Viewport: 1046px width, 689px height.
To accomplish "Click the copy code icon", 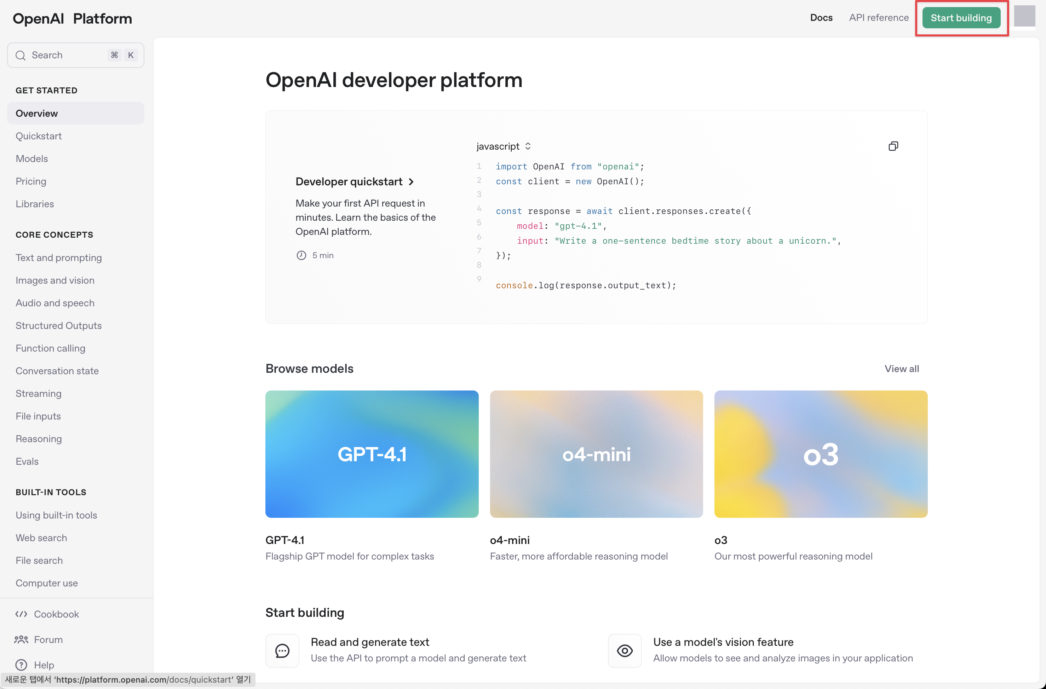I will (893, 146).
